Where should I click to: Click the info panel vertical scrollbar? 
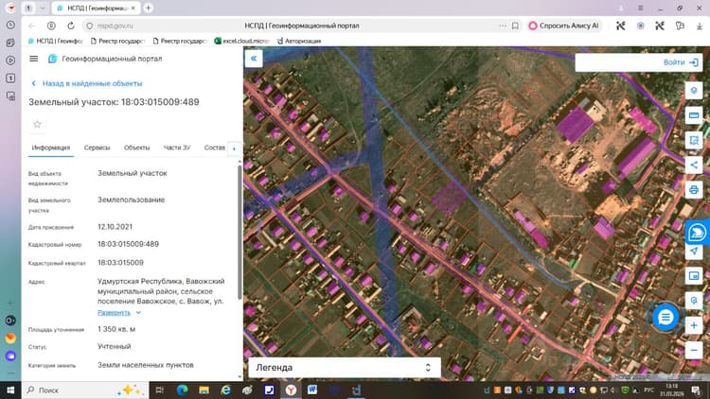tap(240, 234)
